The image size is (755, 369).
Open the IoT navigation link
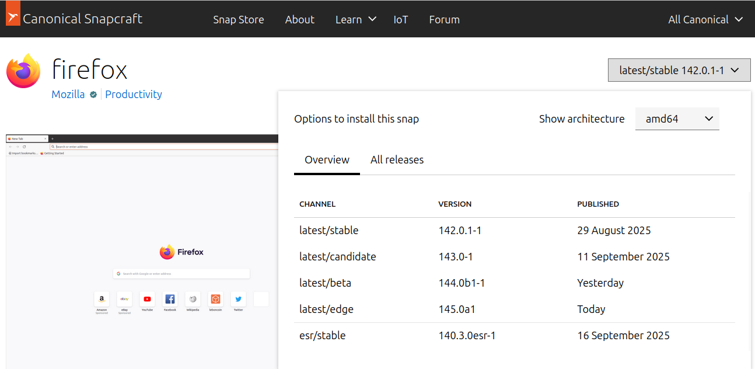400,19
